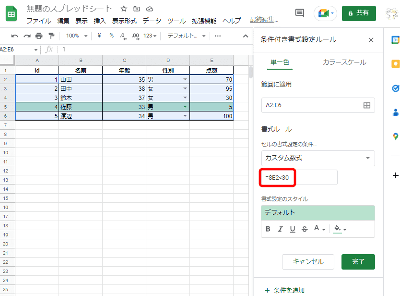
Task: Redo the last action
Action: 26,36
